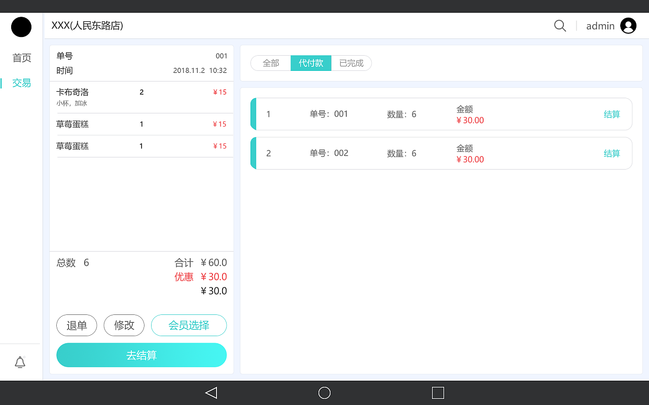Click 去结算 to proceed to checkout

(141, 355)
